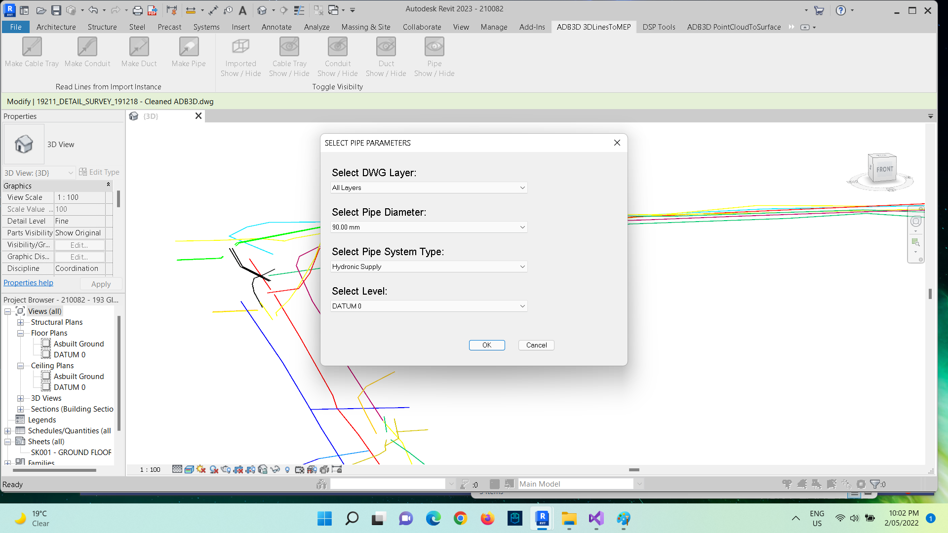Open the Annotate ribbon tab
The width and height of the screenshot is (948, 533).
click(276, 27)
